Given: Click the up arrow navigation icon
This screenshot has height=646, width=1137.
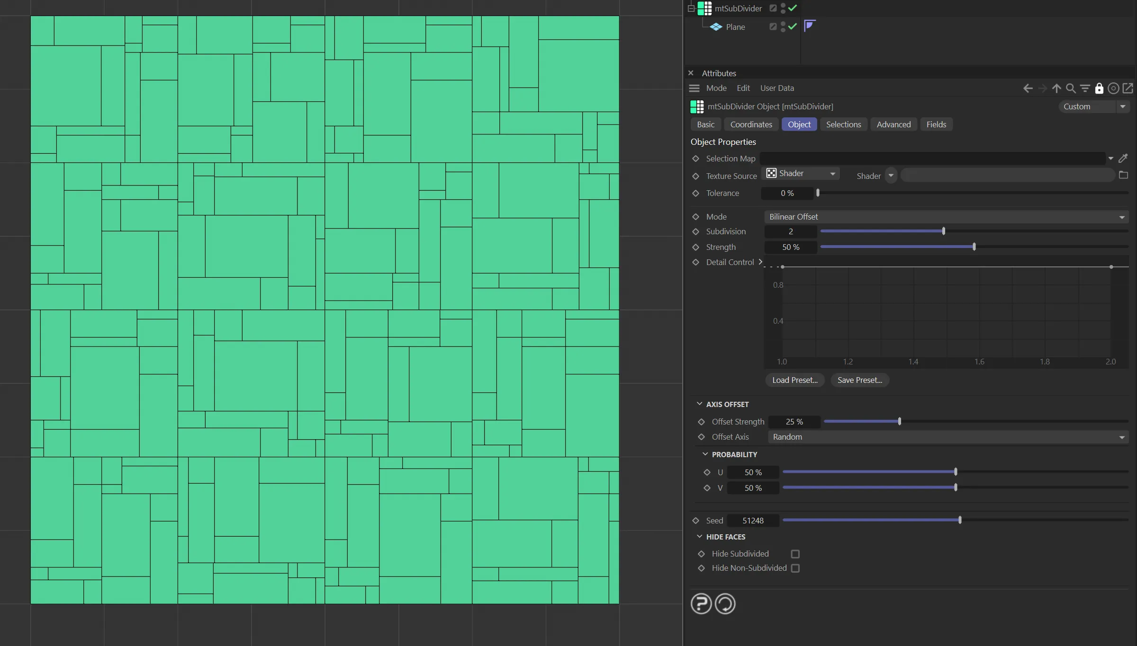Looking at the screenshot, I should (1056, 88).
